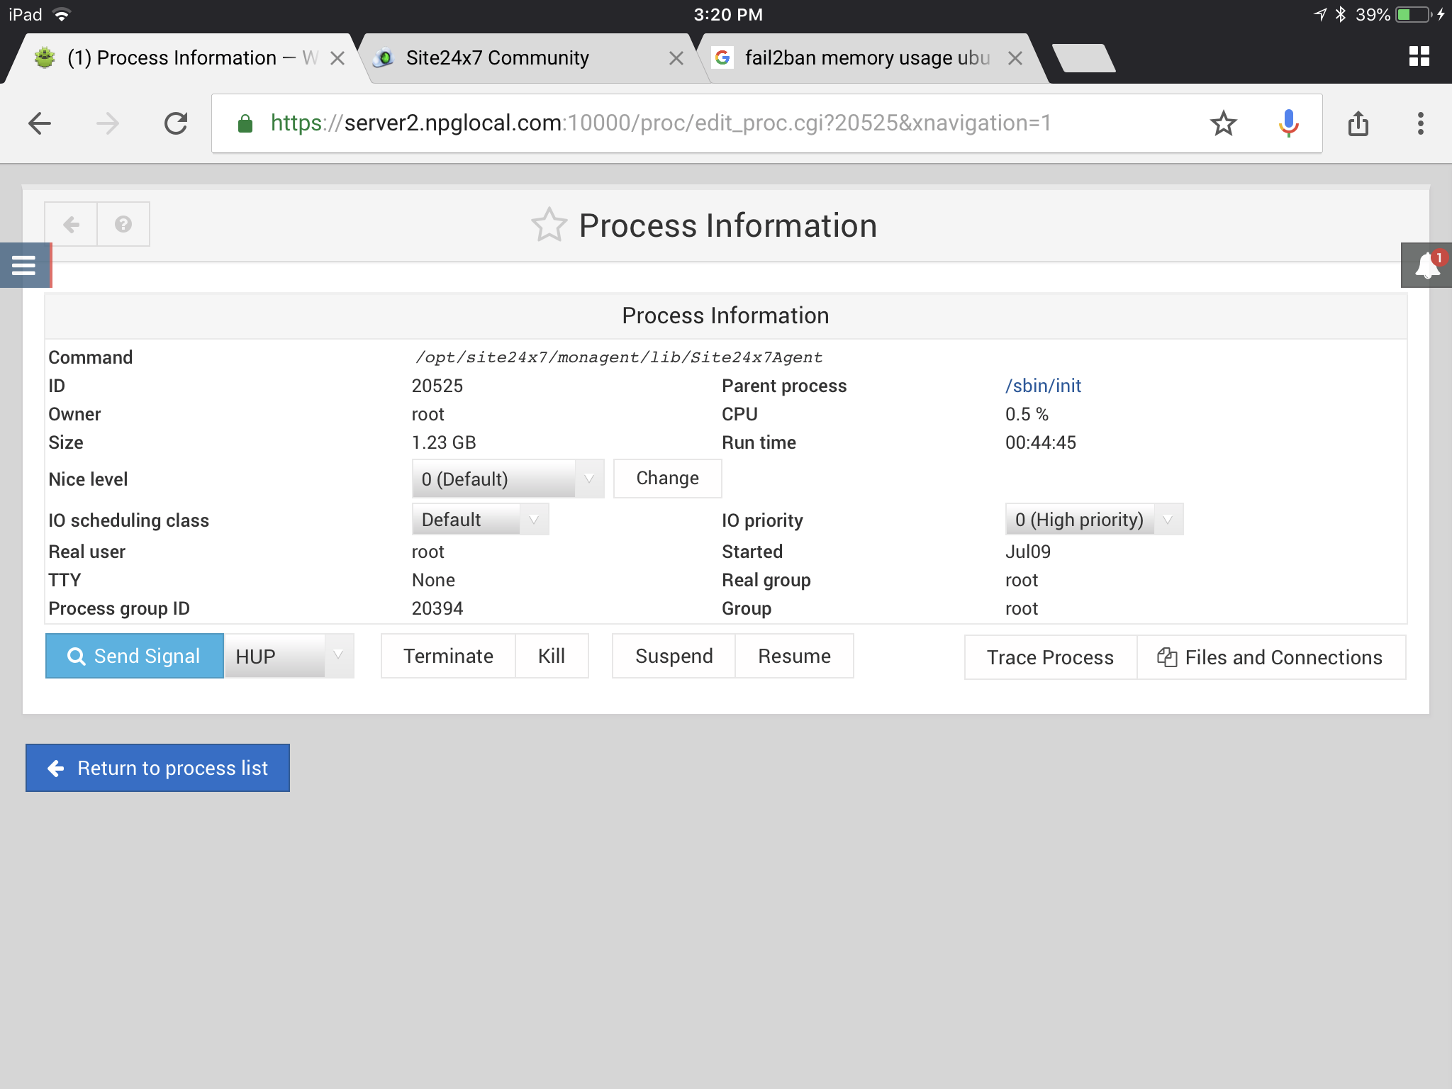This screenshot has width=1452, height=1089.
Task: Open the tab grid overview icon
Action: [x=1419, y=57]
